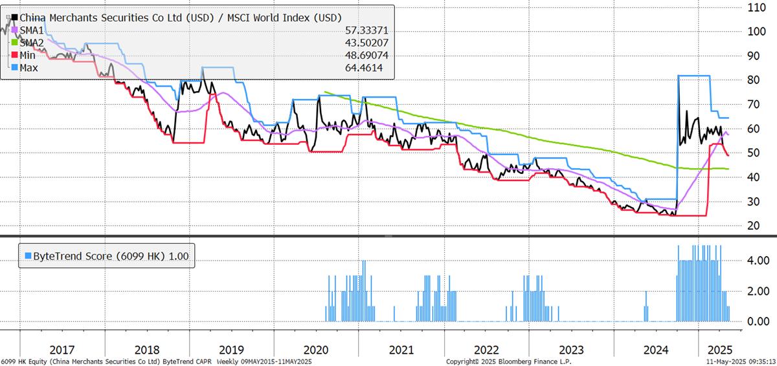This screenshot has height=366, width=777.
Task: Click the purple SMA1 color swatch
Action: point(15,30)
